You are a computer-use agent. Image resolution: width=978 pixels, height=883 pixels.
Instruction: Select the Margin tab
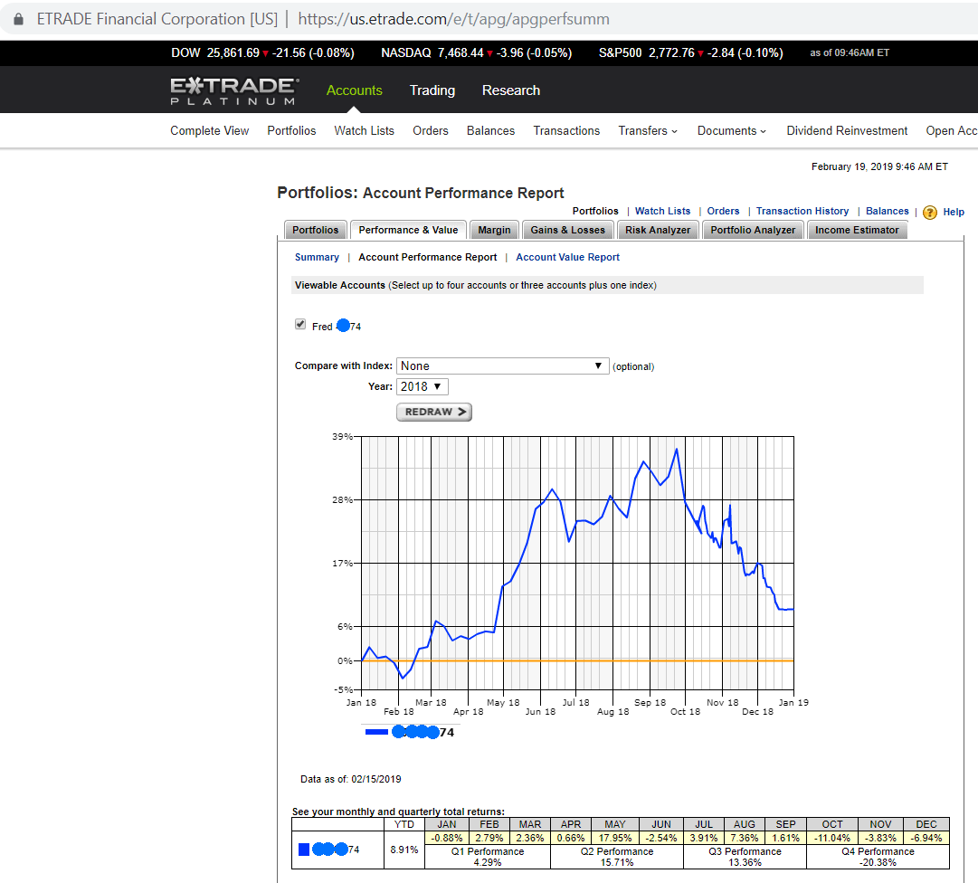point(494,230)
